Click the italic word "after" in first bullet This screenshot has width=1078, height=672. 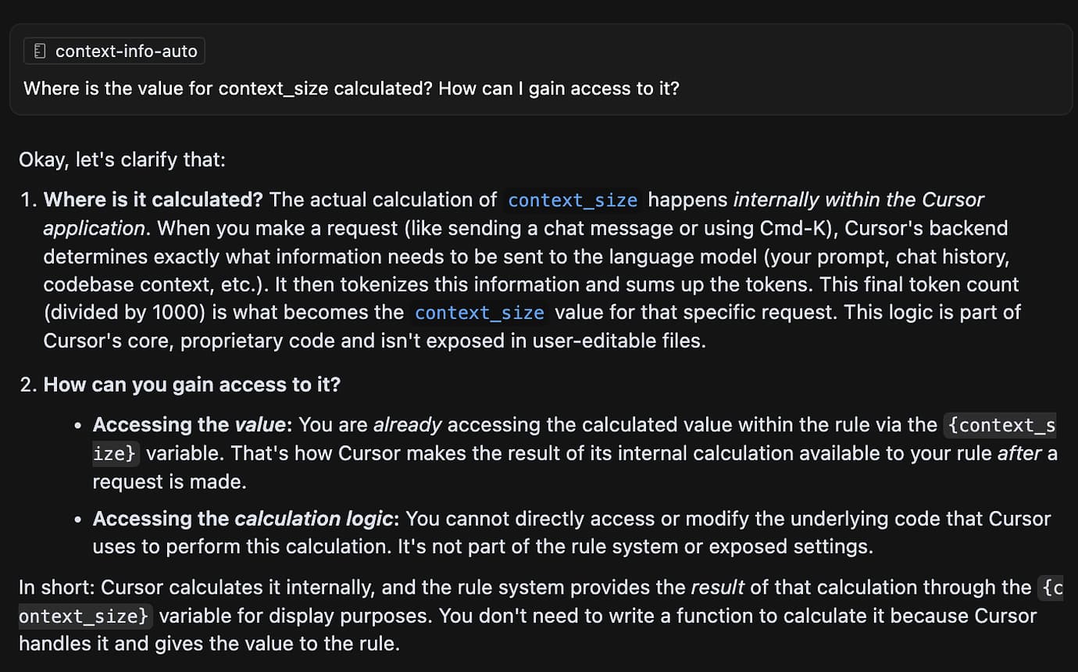1019,453
